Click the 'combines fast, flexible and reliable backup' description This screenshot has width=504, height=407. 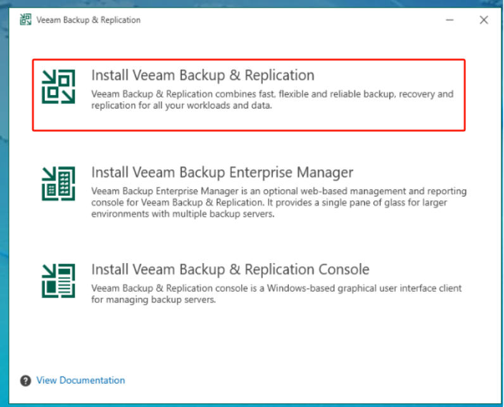[272, 100]
